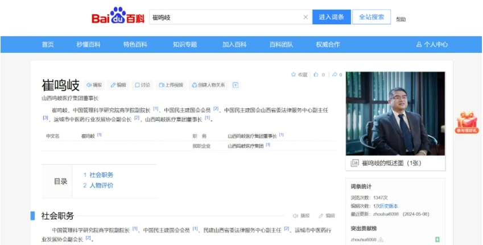The image size is (483, 245).
Task: Open the 权威合作 nav item
Action: pos(328,44)
